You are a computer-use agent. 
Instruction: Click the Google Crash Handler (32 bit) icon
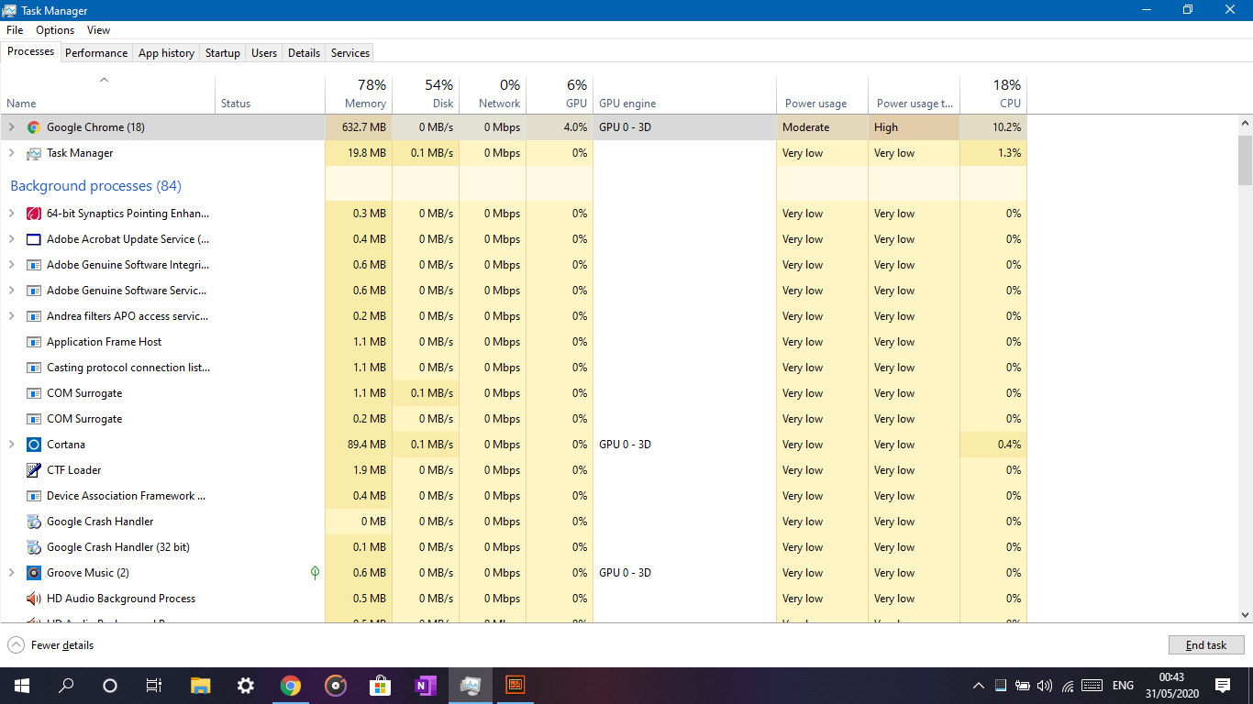coord(34,547)
